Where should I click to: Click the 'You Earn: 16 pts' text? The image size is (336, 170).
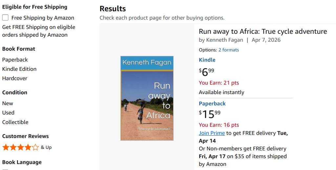(219, 125)
